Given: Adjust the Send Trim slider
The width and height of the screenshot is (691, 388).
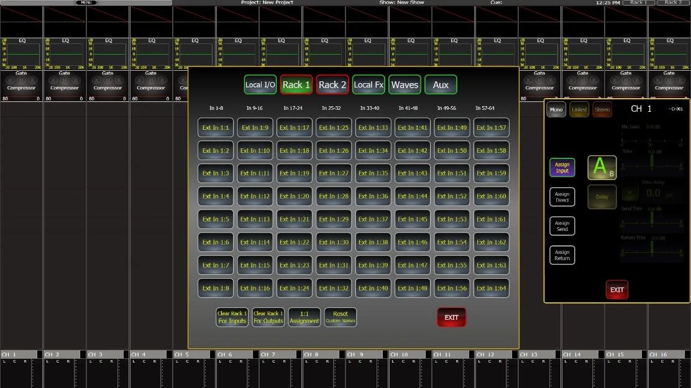Looking at the screenshot, I should click(652, 220).
